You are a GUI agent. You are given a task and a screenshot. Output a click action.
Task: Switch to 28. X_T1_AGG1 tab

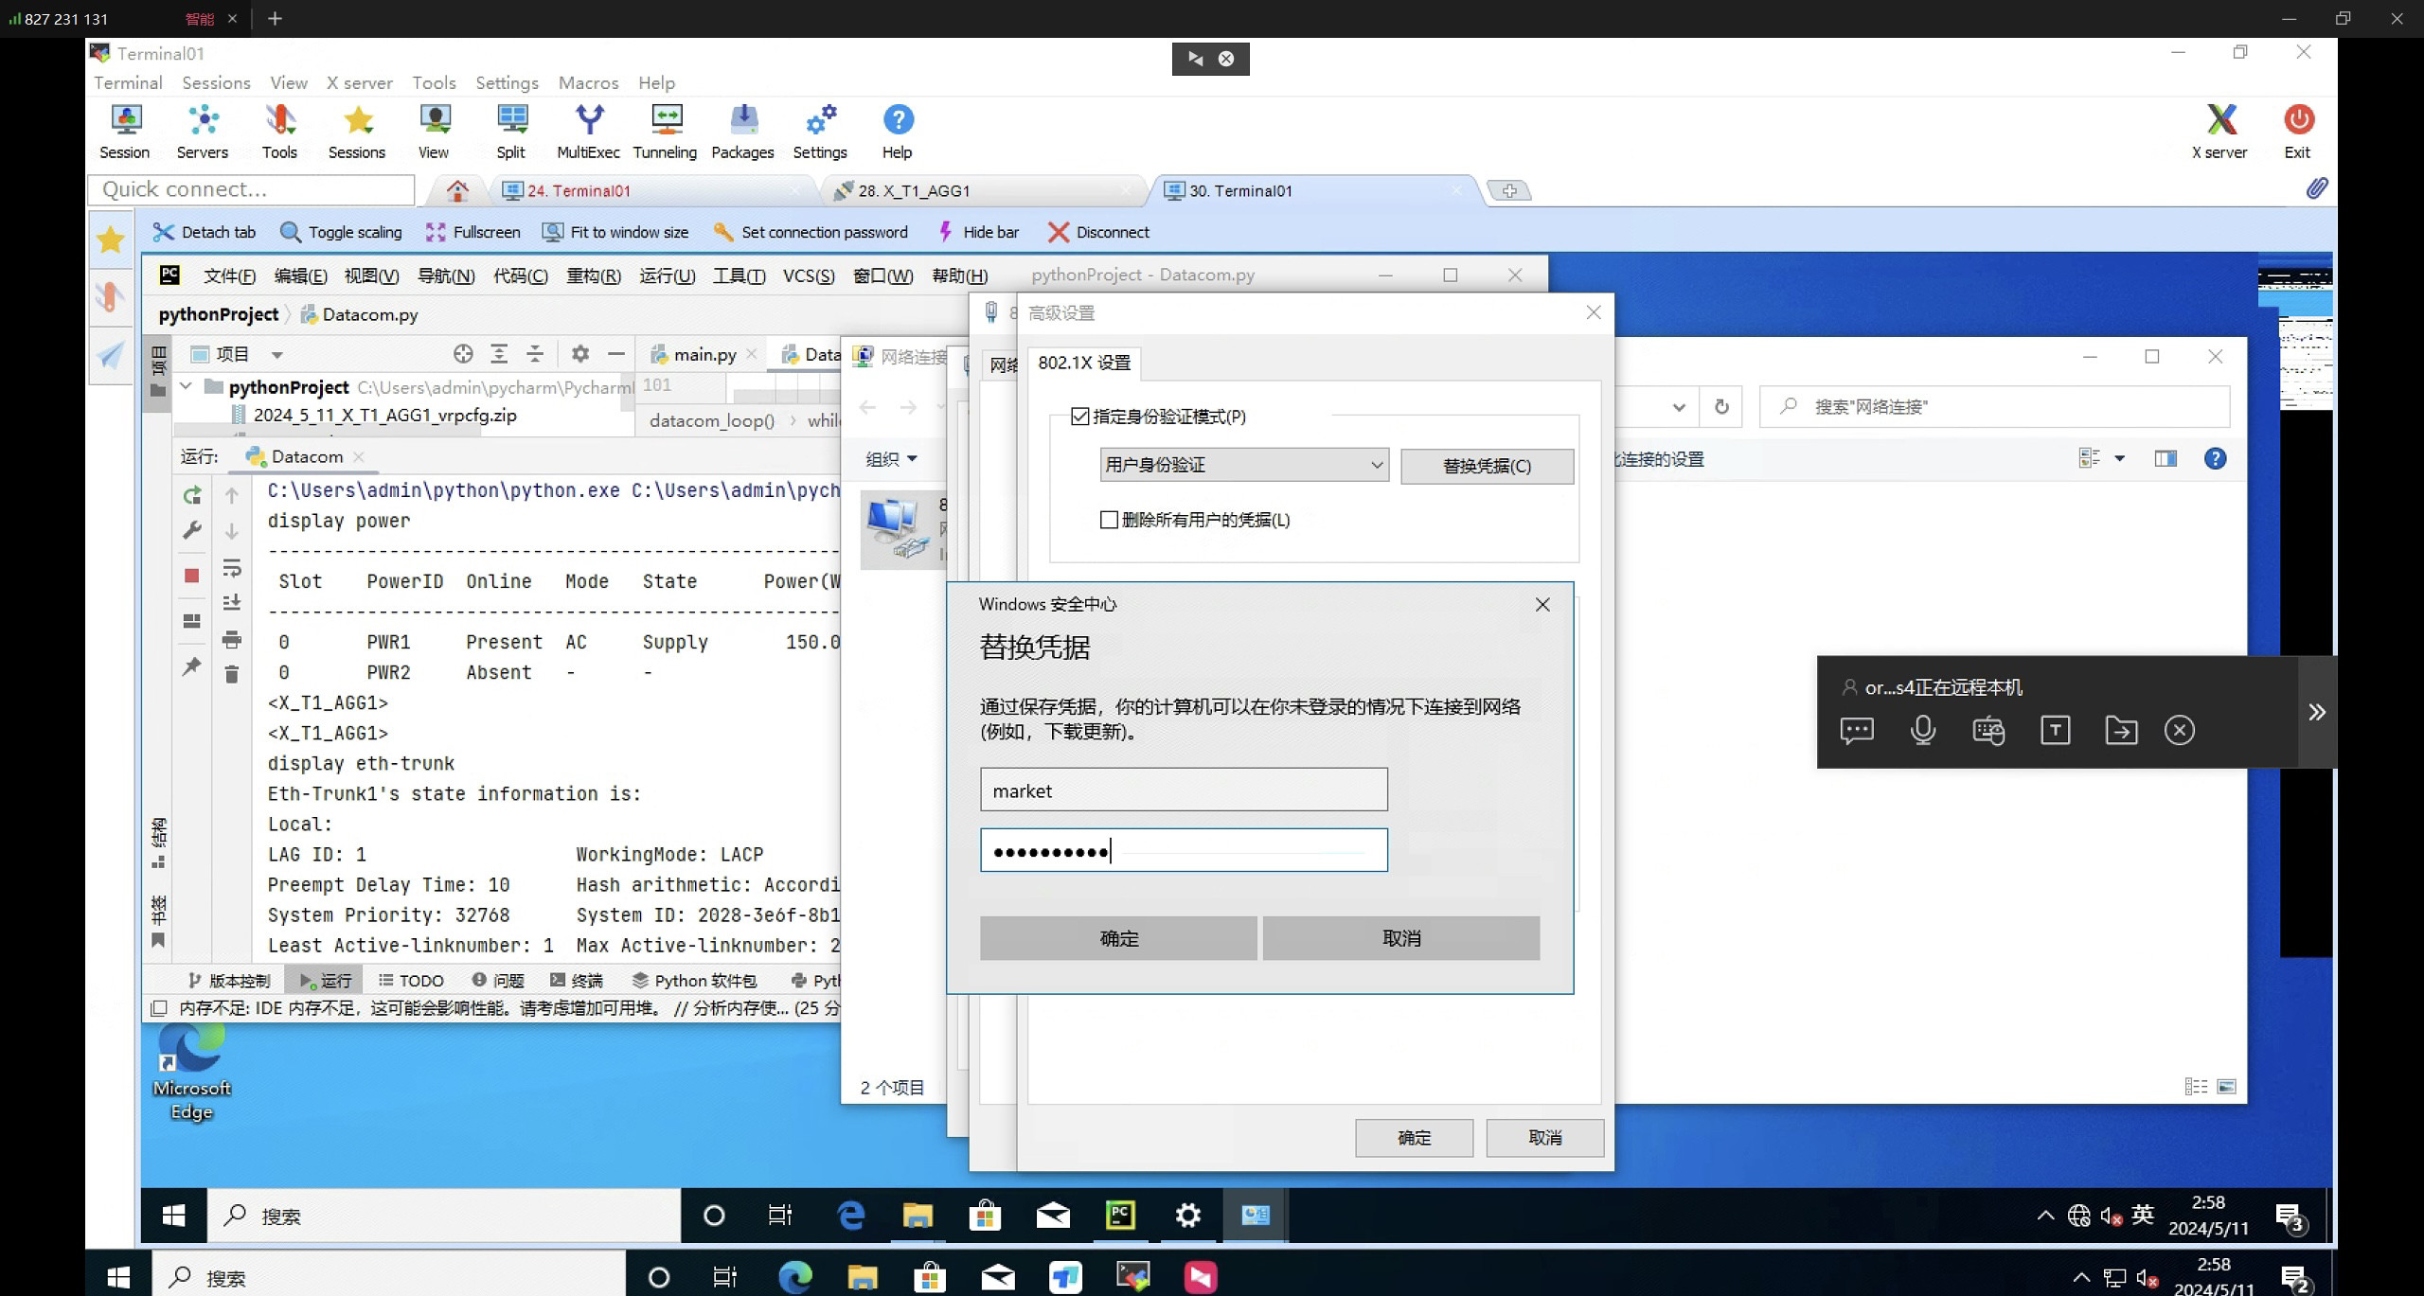click(x=983, y=190)
